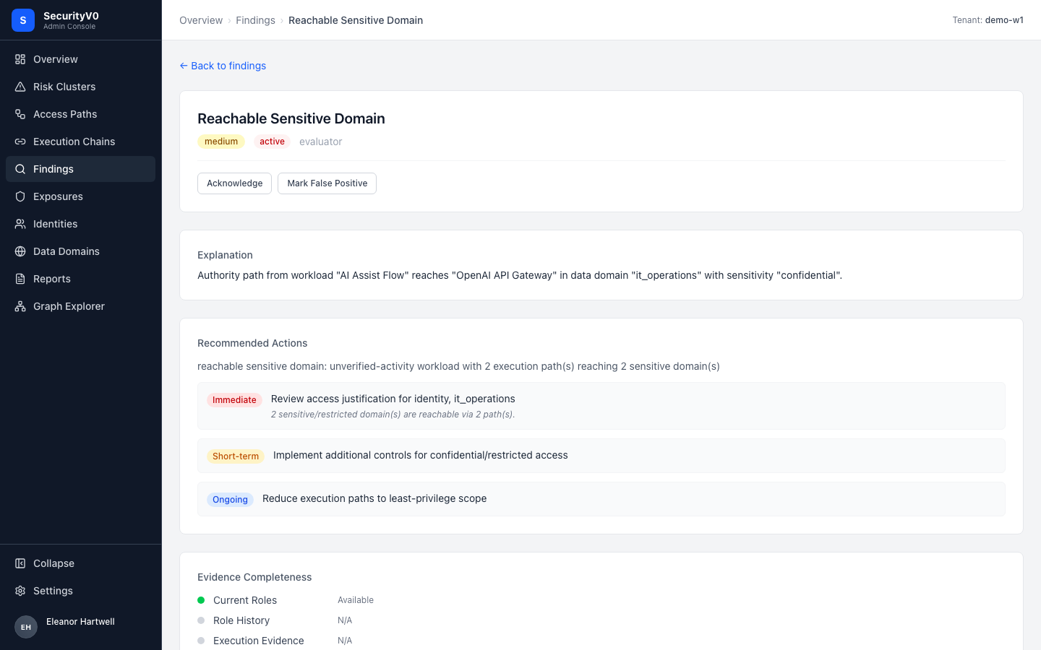This screenshot has height=650, width=1041.
Task: Open Settings from the sidebar
Action: coord(80,591)
